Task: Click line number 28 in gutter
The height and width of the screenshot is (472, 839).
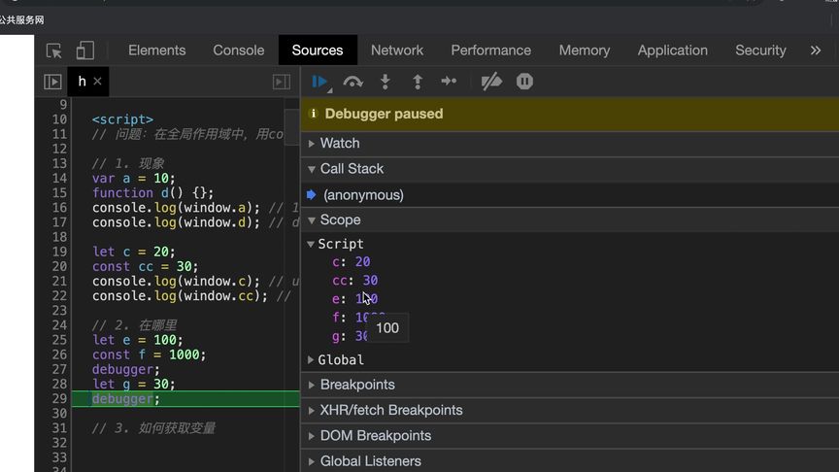Action: [x=59, y=384]
